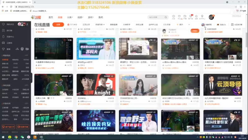Open the knight stream thumbnail
248x140 pixels.
pyautogui.click(x=96, y=85)
